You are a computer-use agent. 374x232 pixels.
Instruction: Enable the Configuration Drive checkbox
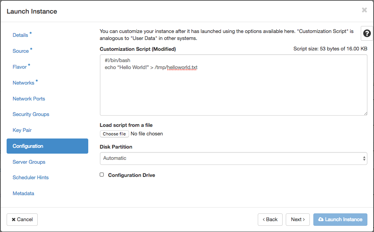[x=102, y=175]
